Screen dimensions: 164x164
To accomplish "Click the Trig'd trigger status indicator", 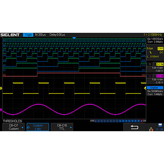I will [28, 35].
